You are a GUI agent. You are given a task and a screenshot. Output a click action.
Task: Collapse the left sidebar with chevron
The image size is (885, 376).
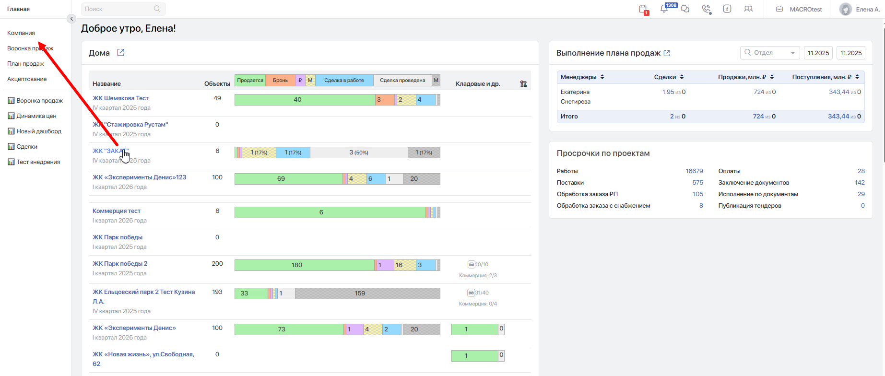pyautogui.click(x=71, y=19)
